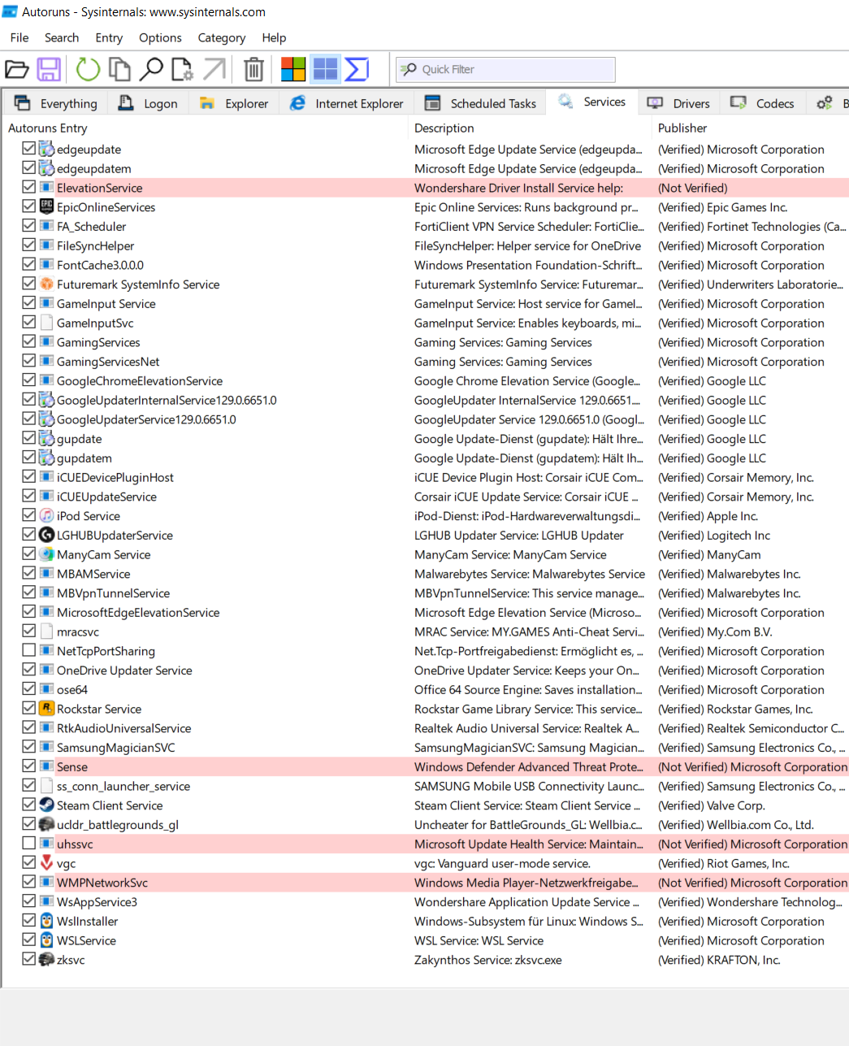Disable the MBAMService checkbox
The image size is (849, 1046).
29,573
